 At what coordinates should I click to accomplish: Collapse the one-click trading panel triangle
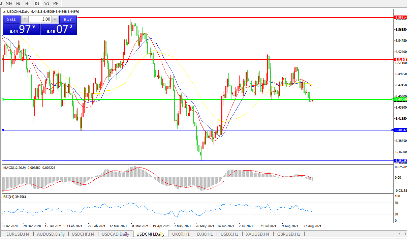[4, 12]
